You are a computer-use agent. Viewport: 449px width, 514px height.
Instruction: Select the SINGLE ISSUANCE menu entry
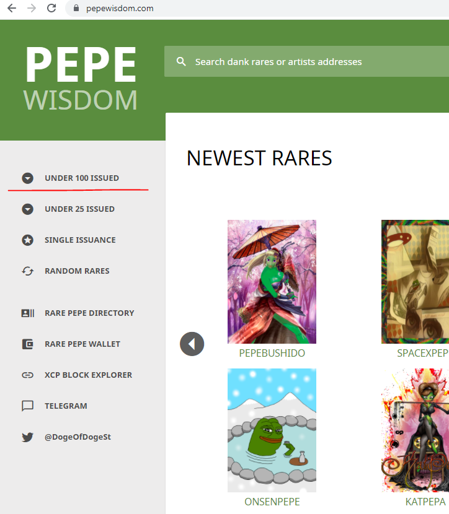point(80,240)
